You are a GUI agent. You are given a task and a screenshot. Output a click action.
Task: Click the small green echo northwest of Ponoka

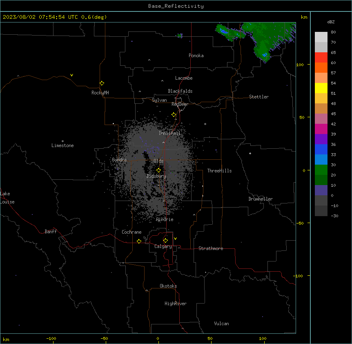tap(180, 36)
